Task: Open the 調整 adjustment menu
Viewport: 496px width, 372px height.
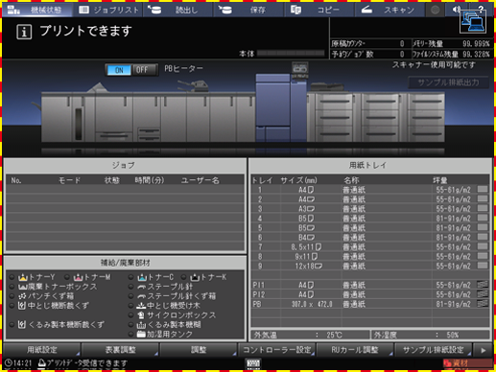Action: pos(199,350)
